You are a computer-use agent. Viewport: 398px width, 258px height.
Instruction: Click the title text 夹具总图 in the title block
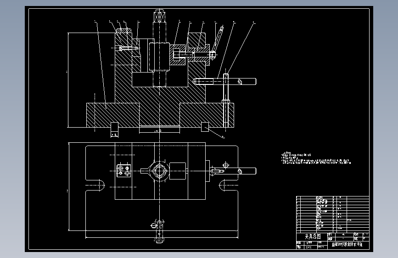coord(313,237)
